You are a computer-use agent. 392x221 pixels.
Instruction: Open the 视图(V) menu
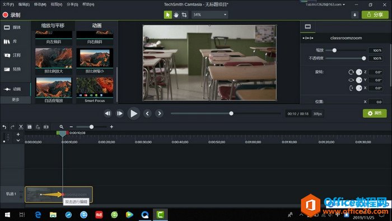click(56, 4)
